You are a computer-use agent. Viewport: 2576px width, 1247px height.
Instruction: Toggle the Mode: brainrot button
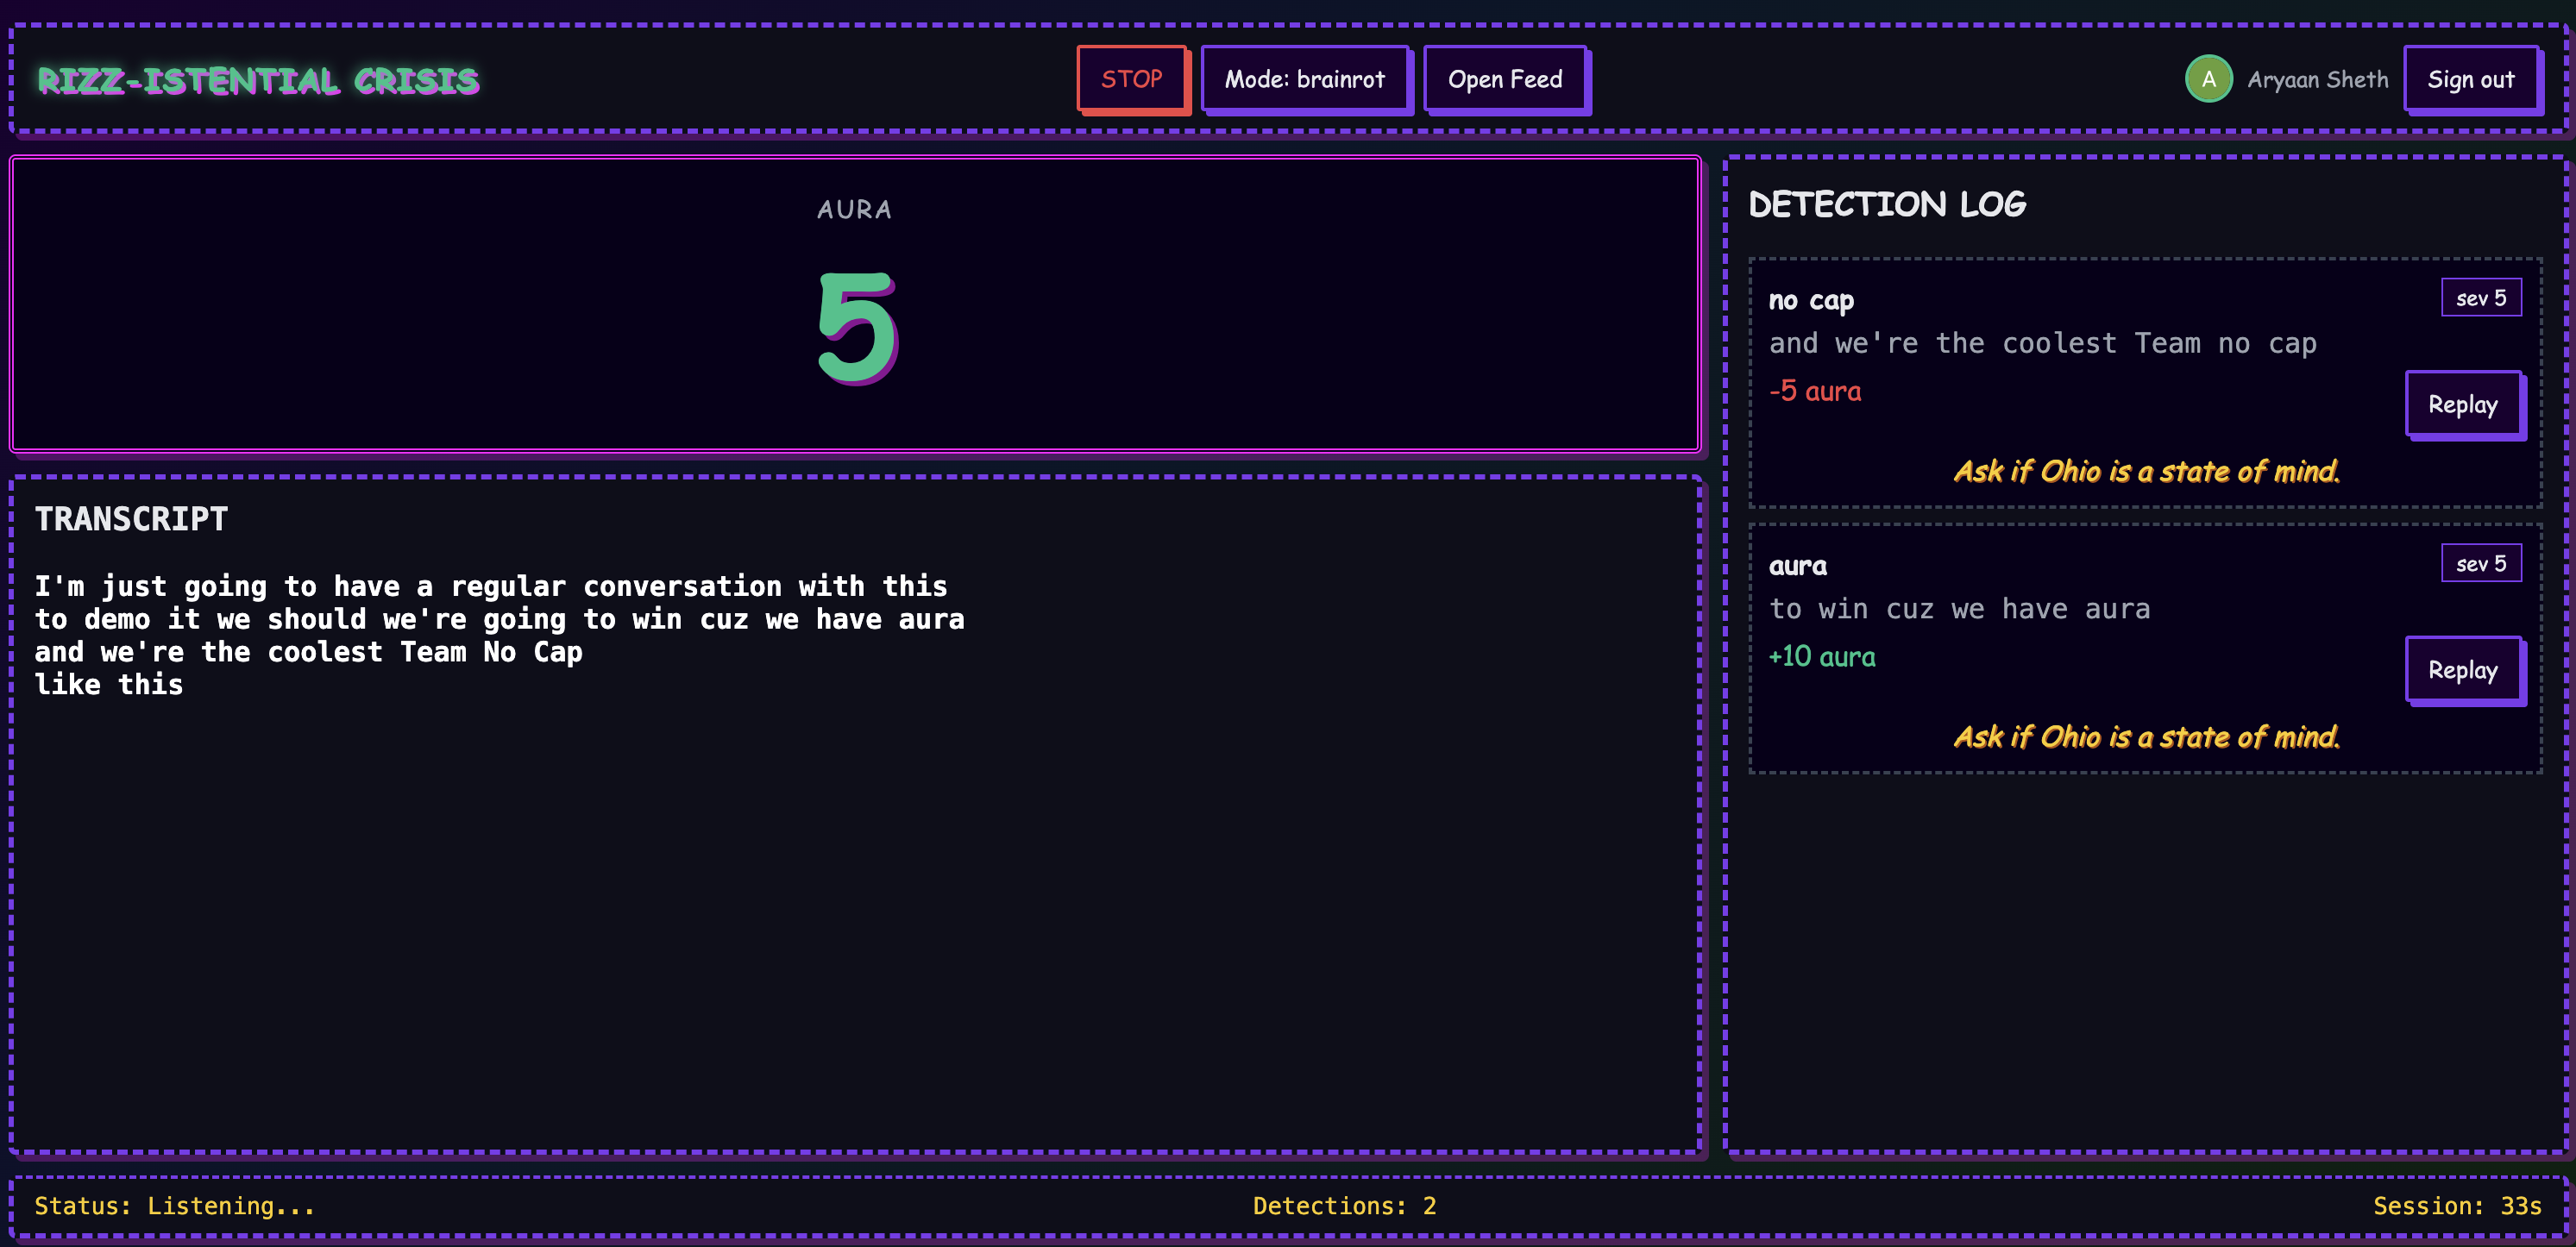point(1304,79)
